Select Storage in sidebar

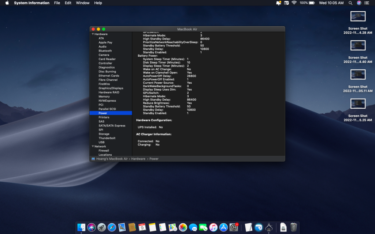tap(104, 134)
